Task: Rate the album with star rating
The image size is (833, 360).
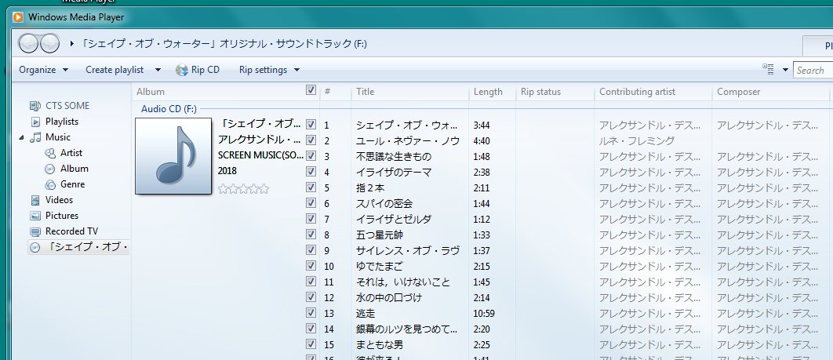Action: [243, 188]
